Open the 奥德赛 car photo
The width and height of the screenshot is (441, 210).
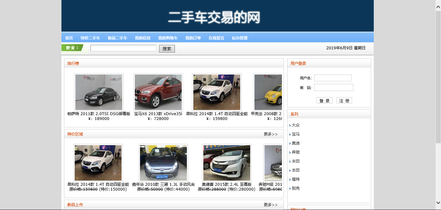(227, 163)
